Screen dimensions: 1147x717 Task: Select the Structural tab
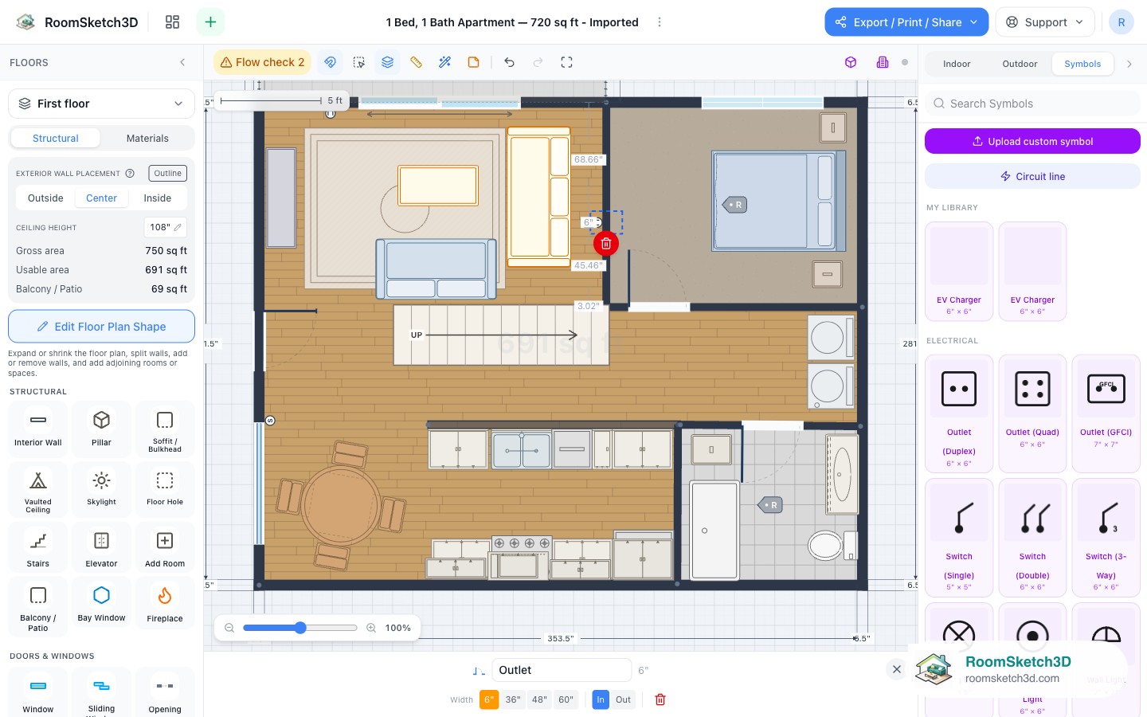56,138
